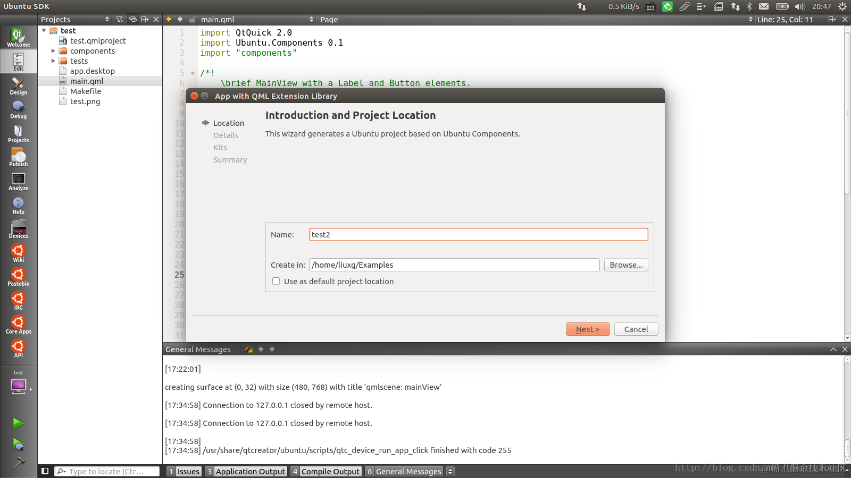This screenshot has width=851, height=478.
Task: Open the Analyze mode
Action: (18, 181)
